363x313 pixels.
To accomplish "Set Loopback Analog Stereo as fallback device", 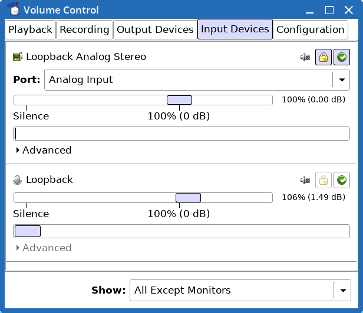I will [342, 57].
